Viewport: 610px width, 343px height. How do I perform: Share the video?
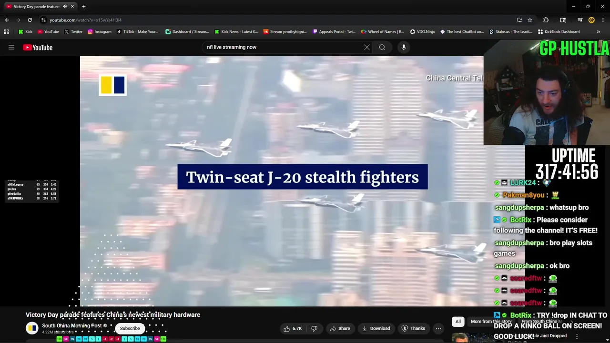tap(340, 328)
